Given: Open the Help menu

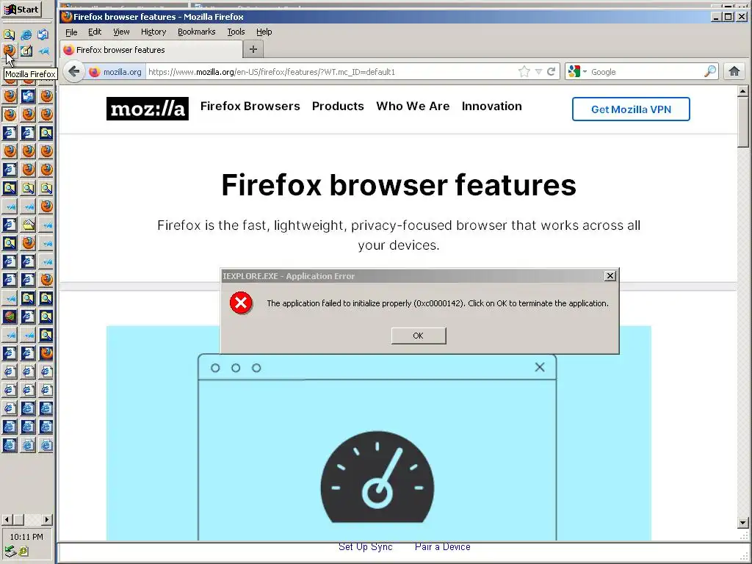Looking at the screenshot, I should tap(264, 32).
